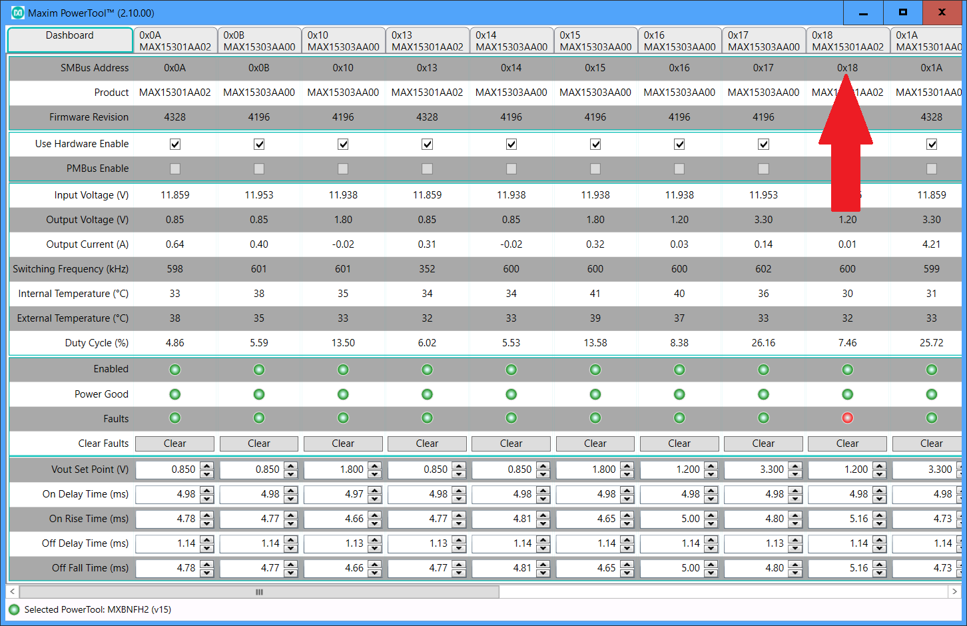Decrease On Rise Time for 0x13
Viewport: 967px width, 626px height.
coord(459,523)
